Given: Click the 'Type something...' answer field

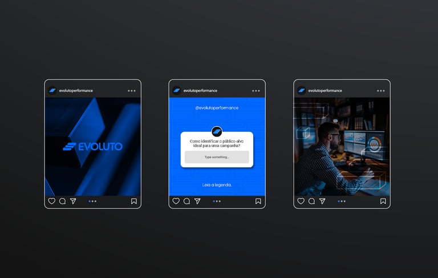Looking at the screenshot, I should [x=217, y=157].
